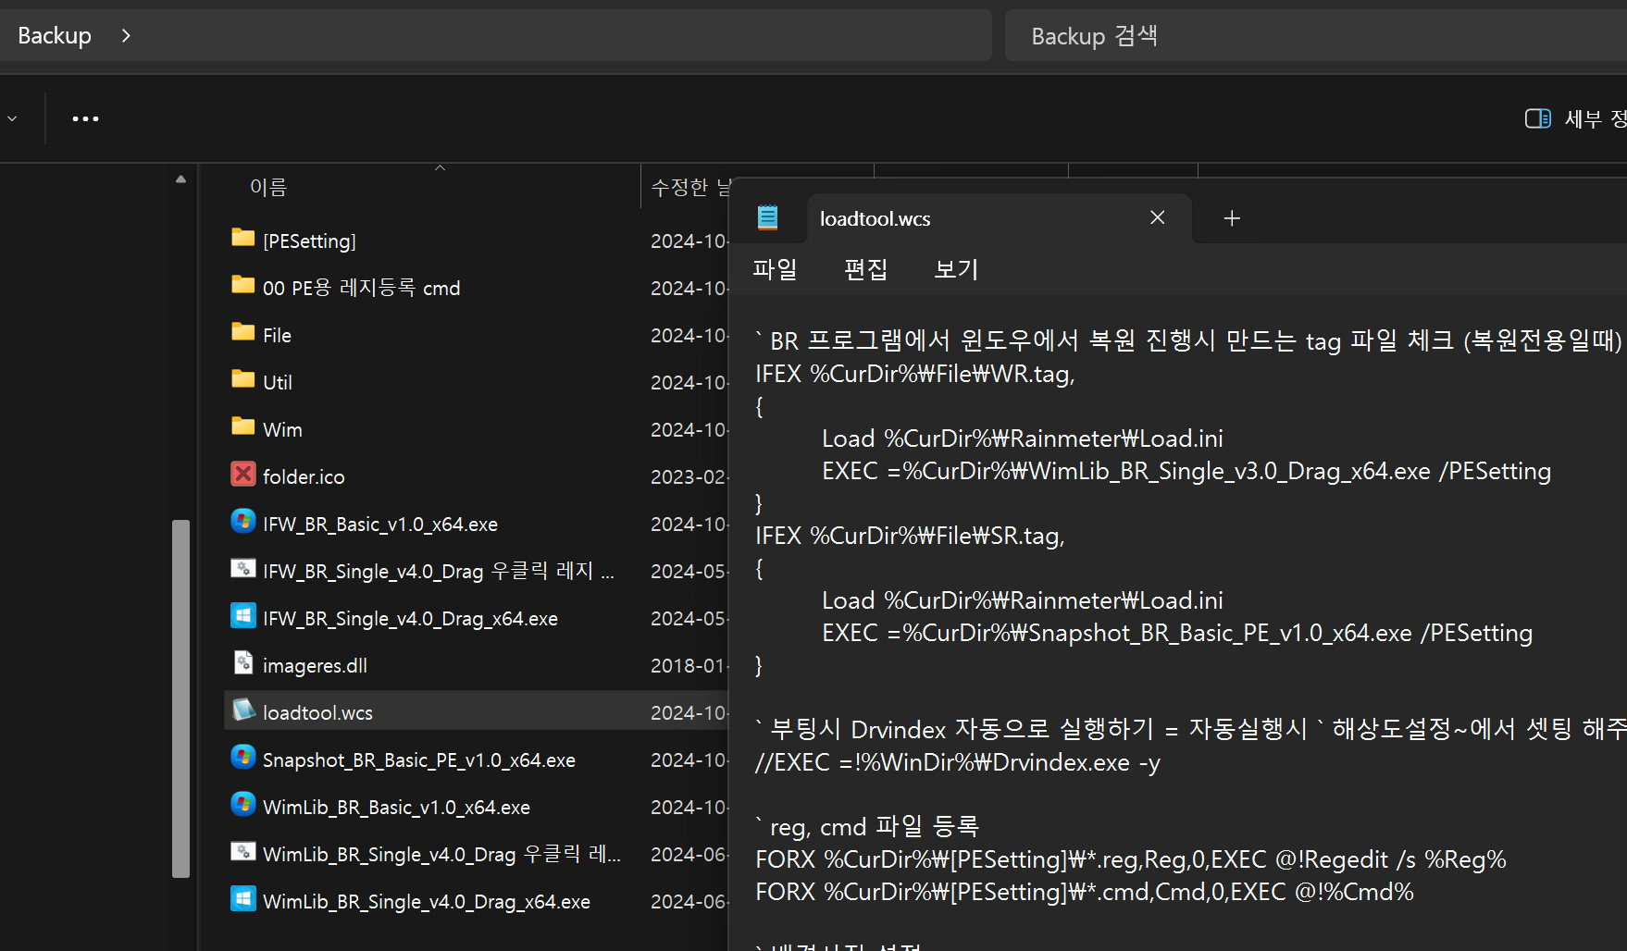Select folder.ico file name

(304, 476)
